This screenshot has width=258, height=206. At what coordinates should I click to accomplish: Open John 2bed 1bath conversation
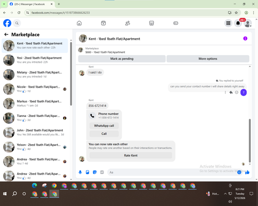click(x=35, y=132)
